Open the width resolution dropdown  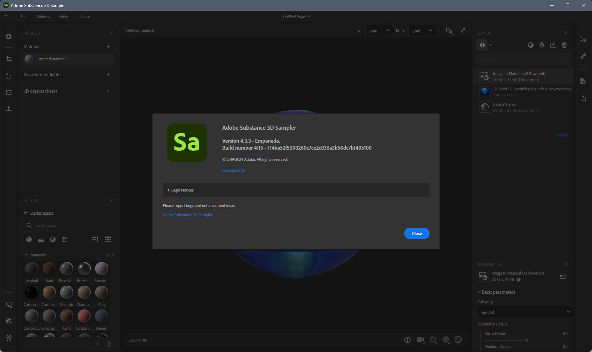point(379,31)
